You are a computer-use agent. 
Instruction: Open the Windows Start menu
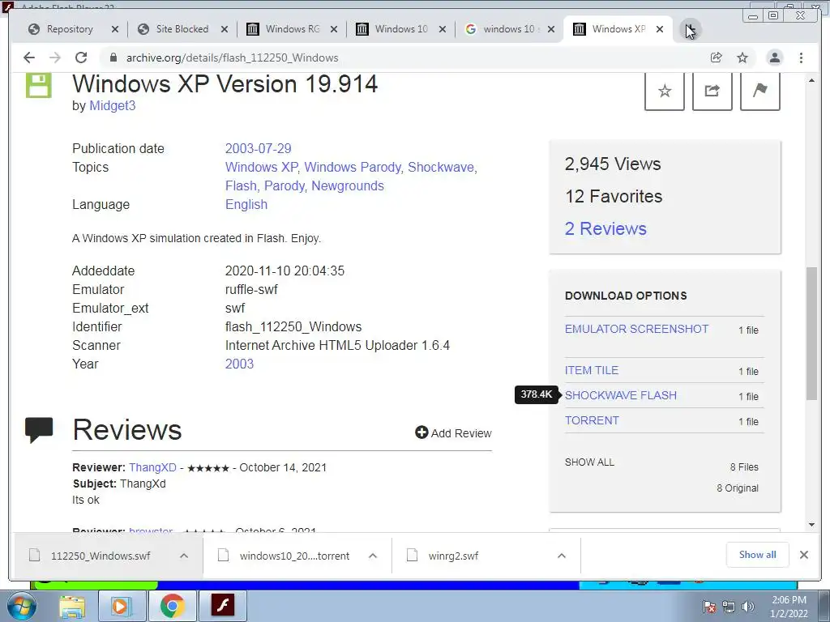(21, 606)
